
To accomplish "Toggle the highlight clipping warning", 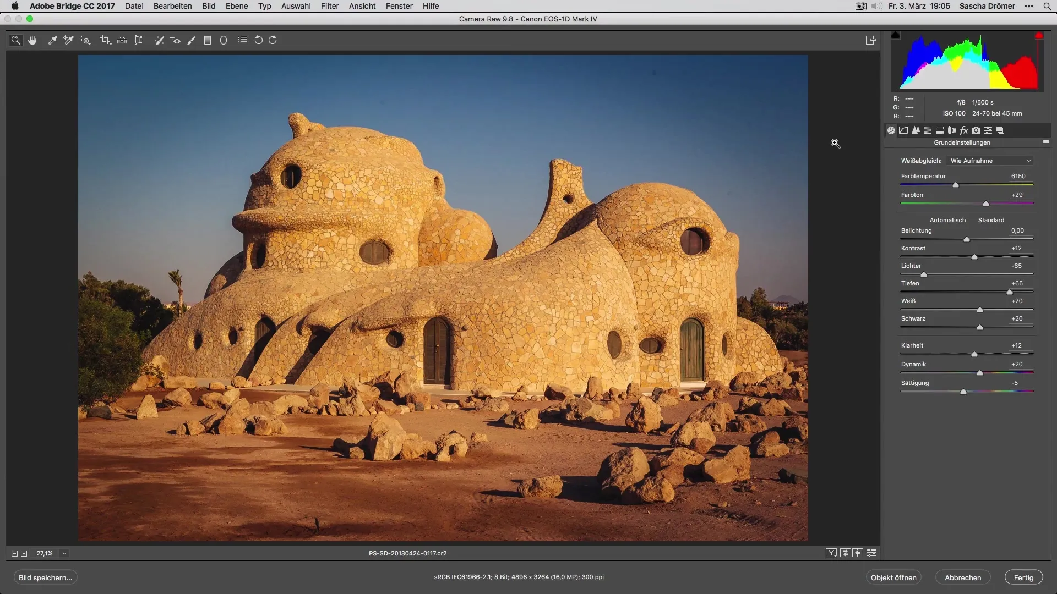I will (x=1038, y=35).
